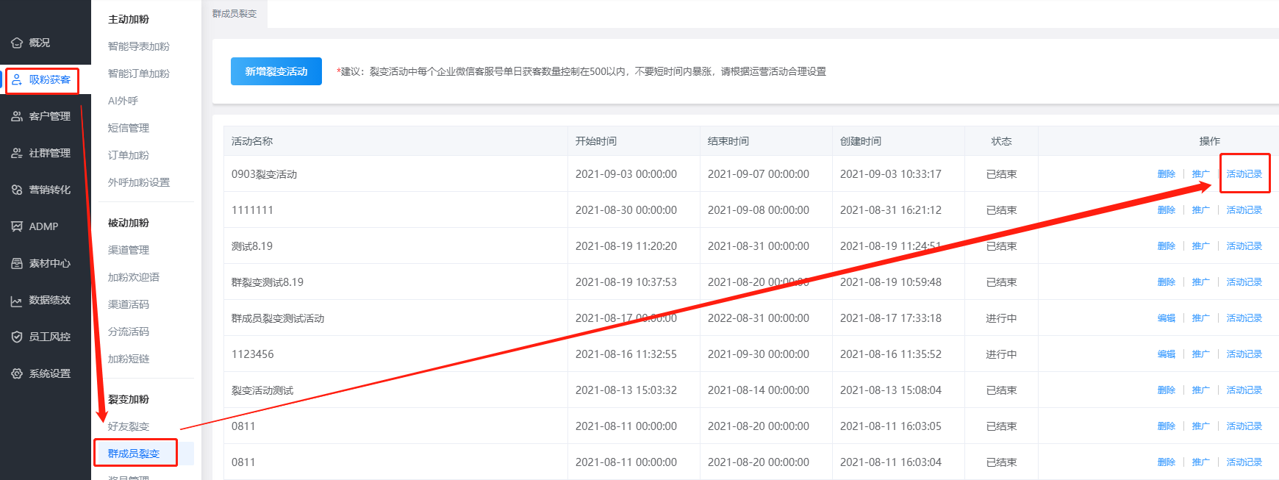The image size is (1279, 480).
Task: Click 编辑 for 群成员裂变测试活动 row
Action: point(1166,318)
